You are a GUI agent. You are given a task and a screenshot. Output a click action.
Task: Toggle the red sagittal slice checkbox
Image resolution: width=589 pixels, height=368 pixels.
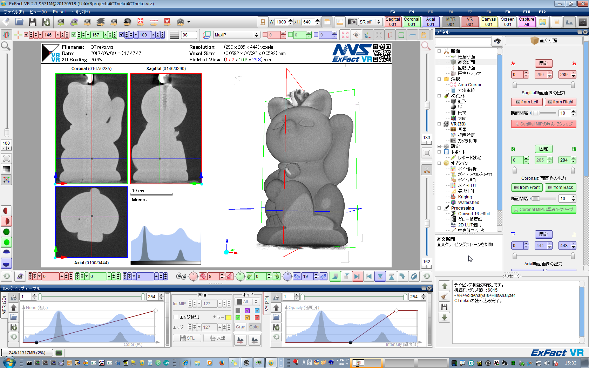tap(26, 35)
